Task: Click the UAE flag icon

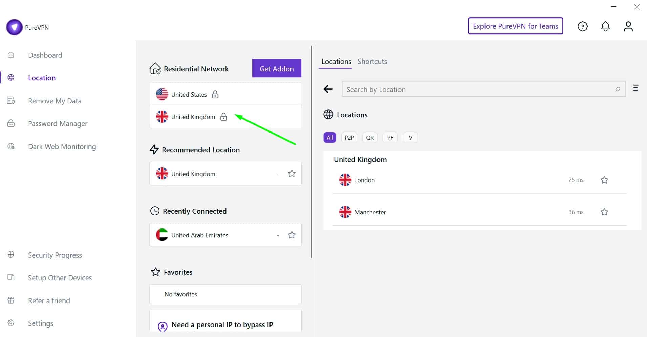Action: point(162,235)
